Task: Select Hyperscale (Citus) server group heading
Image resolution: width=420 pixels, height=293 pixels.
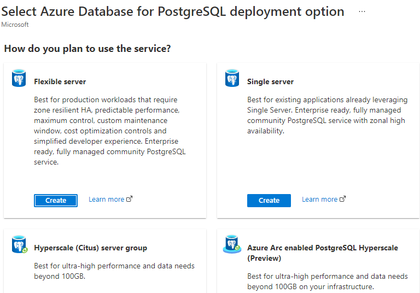Action: click(x=91, y=248)
